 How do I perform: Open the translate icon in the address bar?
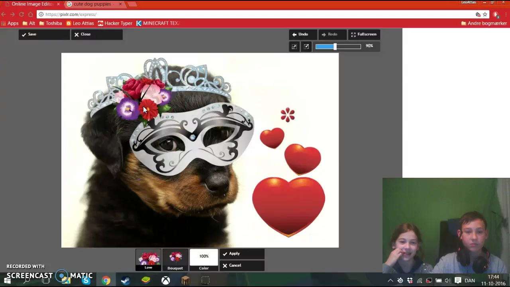pos(478,14)
